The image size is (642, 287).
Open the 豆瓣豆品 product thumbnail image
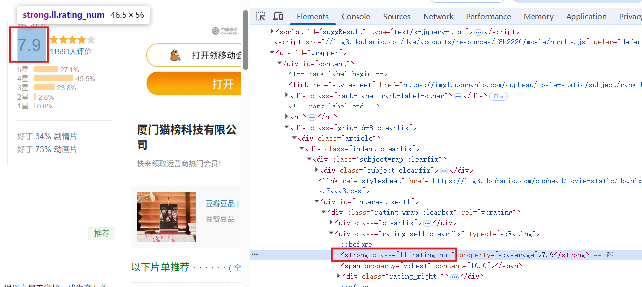(167, 217)
